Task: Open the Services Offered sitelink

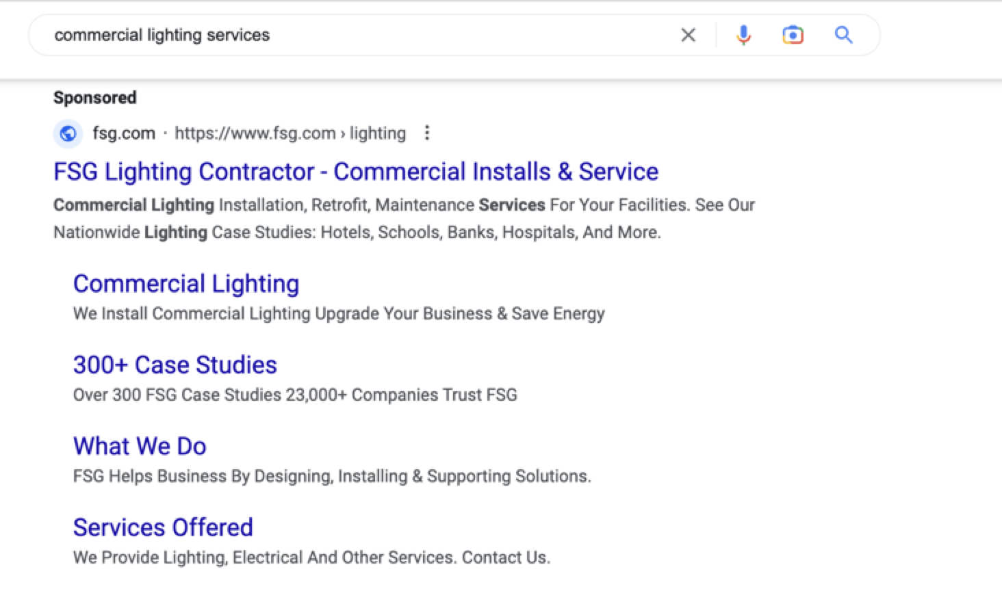Action: tap(163, 527)
